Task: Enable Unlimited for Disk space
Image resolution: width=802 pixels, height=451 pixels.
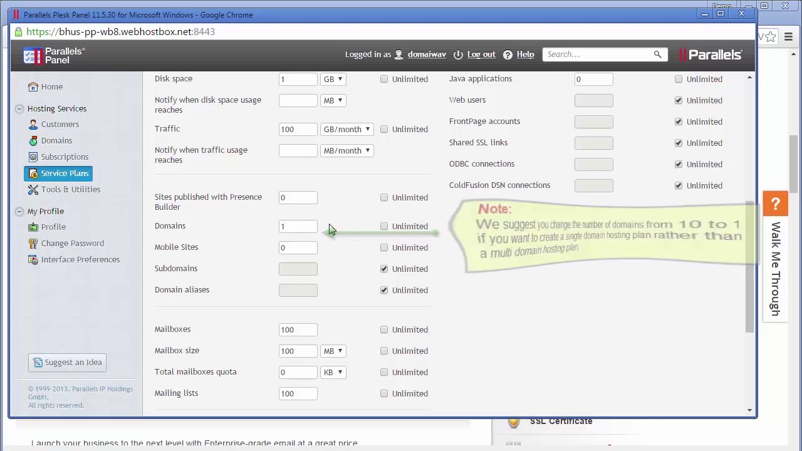Action: pyautogui.click(x=384, y=79)
